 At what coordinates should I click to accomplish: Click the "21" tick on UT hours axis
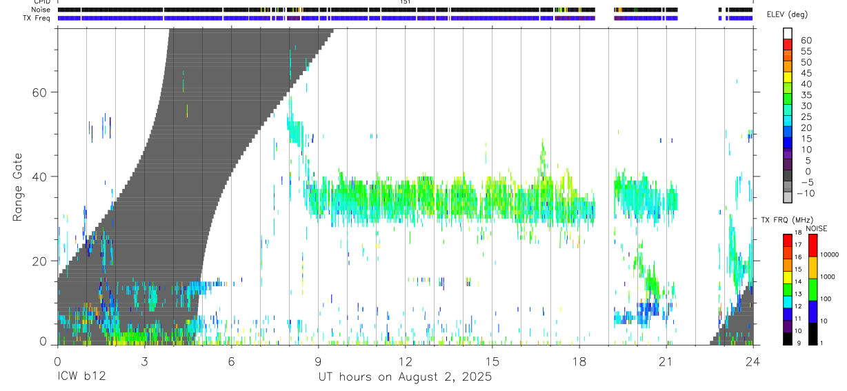click(x=666, y=361)
